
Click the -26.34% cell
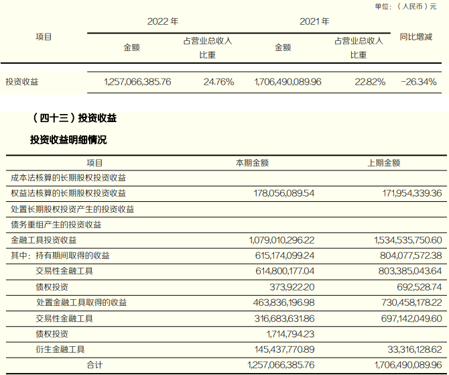pos(419,82)
